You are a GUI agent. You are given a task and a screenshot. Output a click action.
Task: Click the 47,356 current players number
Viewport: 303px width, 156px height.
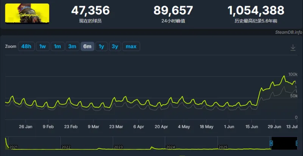click(91, 11)
